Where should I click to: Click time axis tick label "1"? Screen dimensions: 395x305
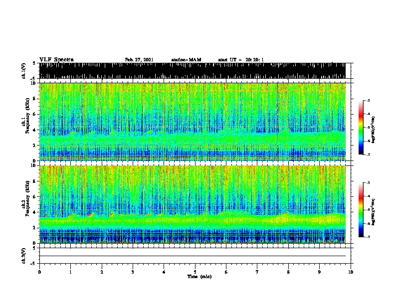[70, 272]
